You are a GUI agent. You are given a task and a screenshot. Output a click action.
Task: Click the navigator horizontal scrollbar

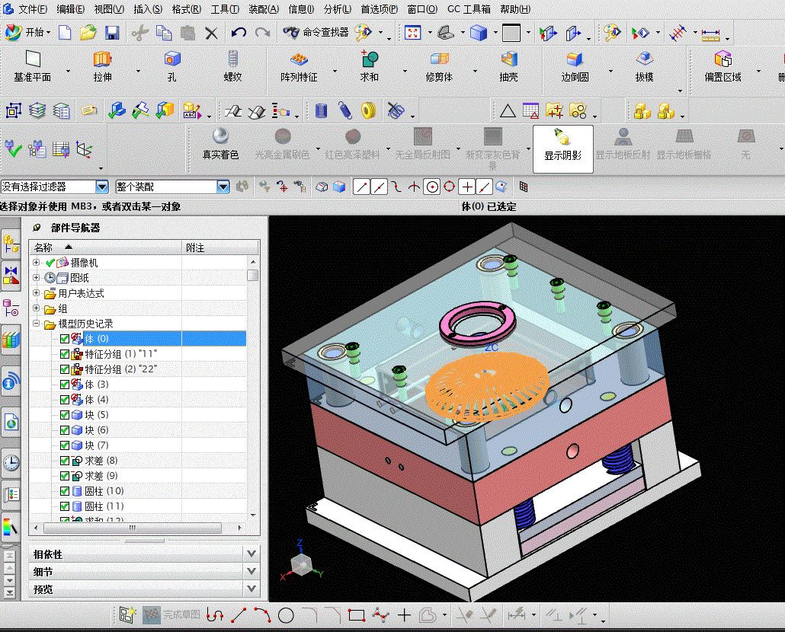[132, 528]
